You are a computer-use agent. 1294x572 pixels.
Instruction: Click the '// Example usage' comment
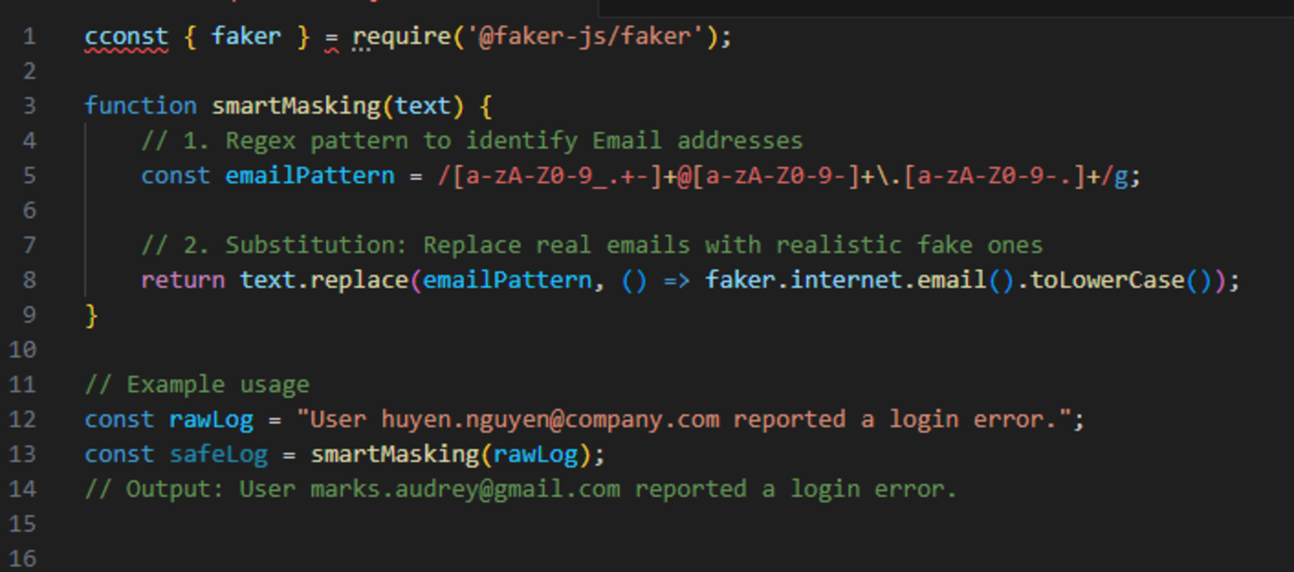pos(197,385)
